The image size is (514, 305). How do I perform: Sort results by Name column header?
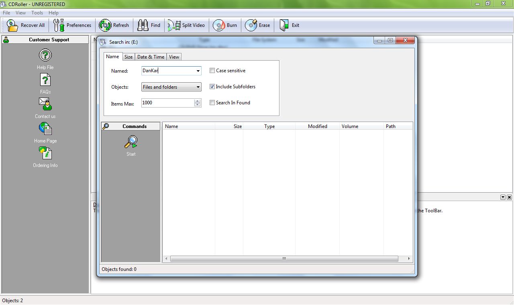[189, 126]
